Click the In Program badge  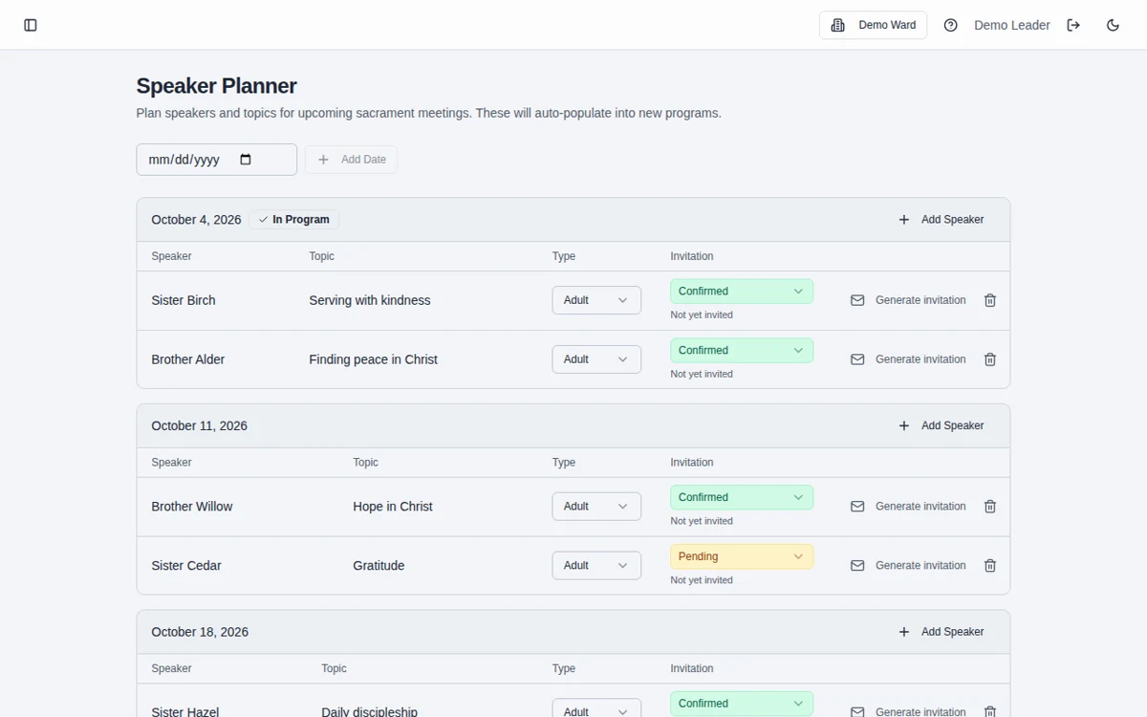point(293,220)
